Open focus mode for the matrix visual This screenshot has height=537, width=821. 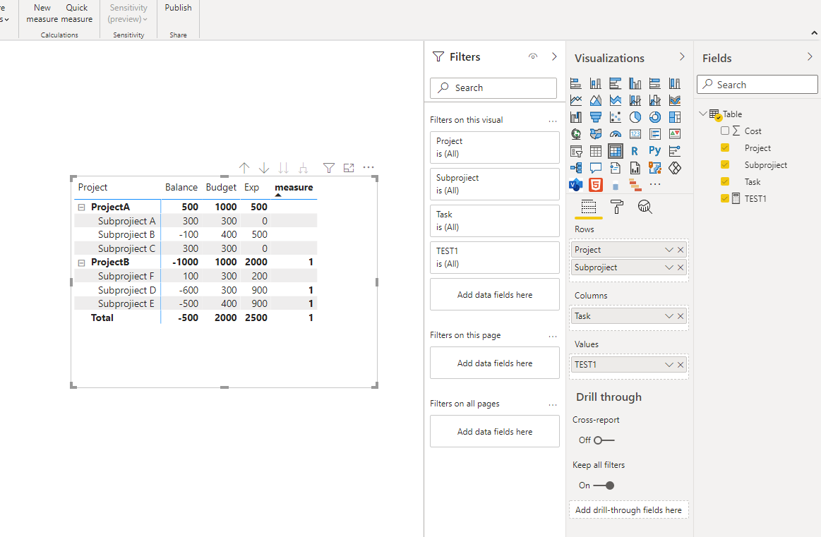[x=349, y=168]
